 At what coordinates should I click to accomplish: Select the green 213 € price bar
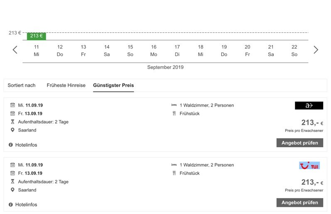click(x=36, y=36)
